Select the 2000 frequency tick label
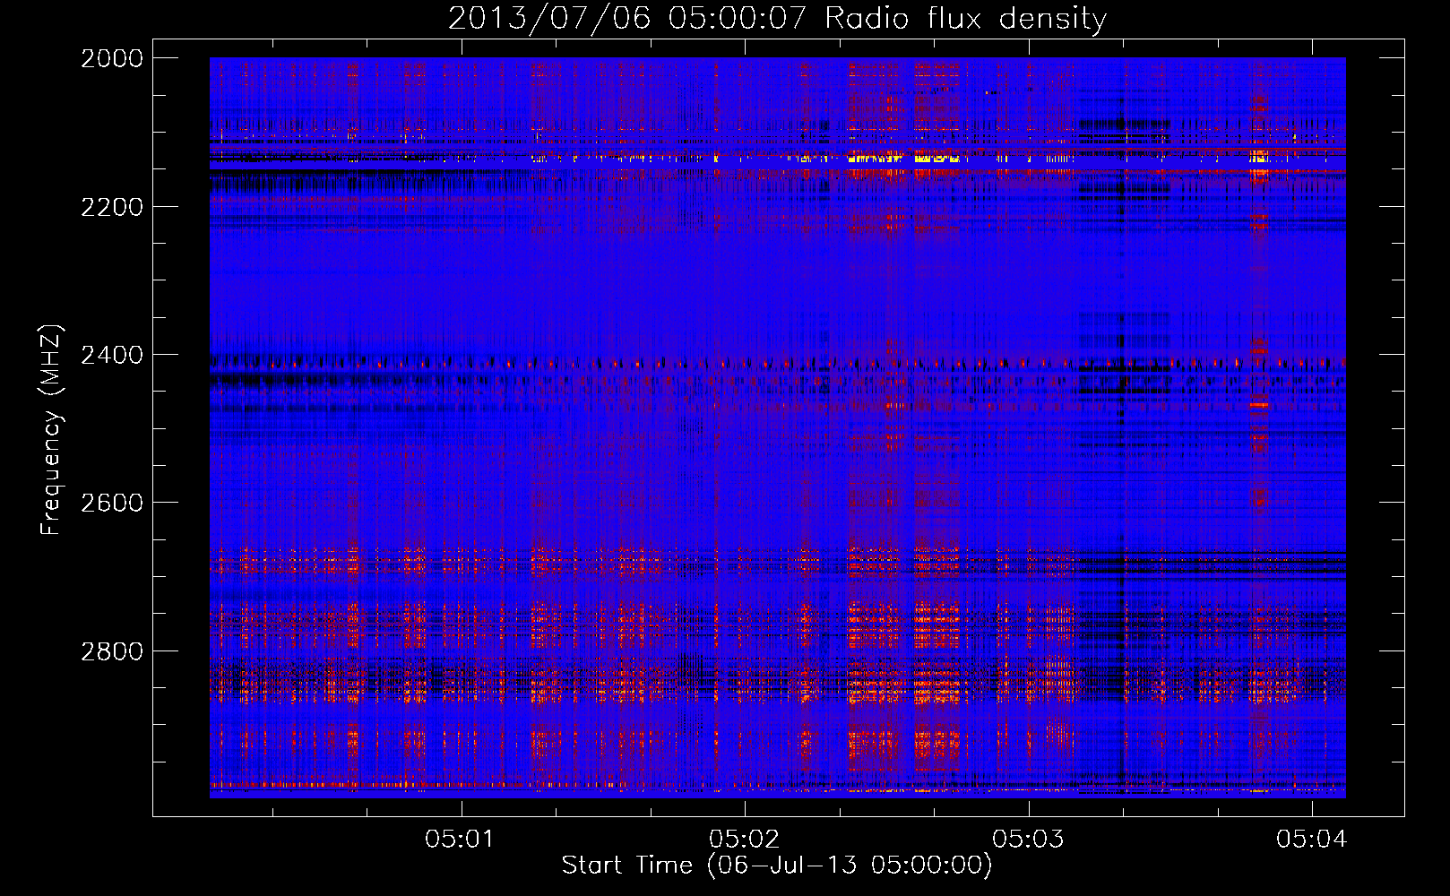The width and height of the screenshot is (1450, 896). coord(112,58)
